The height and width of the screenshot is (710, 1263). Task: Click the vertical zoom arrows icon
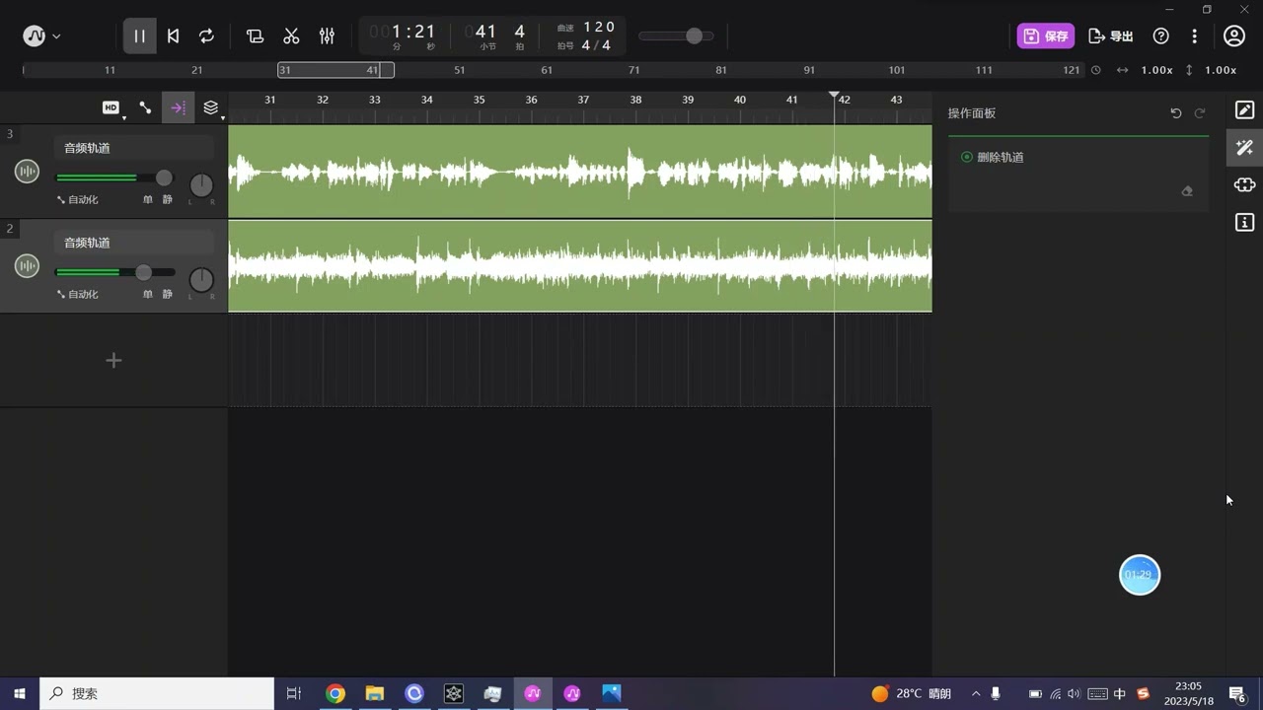[x=1189, y=70]
